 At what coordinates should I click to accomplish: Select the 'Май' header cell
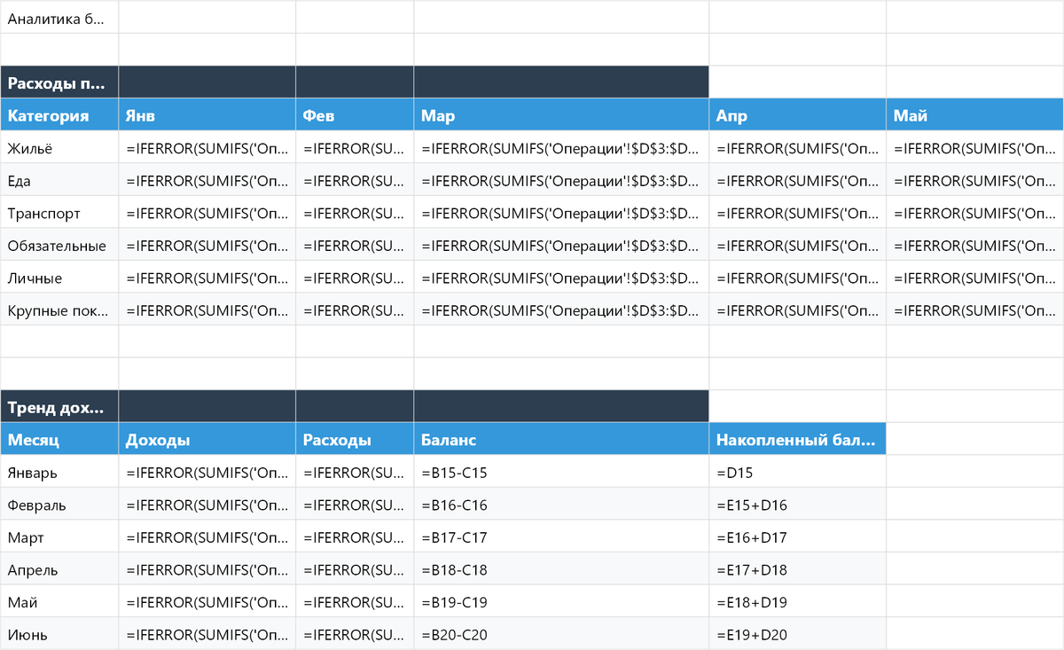tap(973, 114)
